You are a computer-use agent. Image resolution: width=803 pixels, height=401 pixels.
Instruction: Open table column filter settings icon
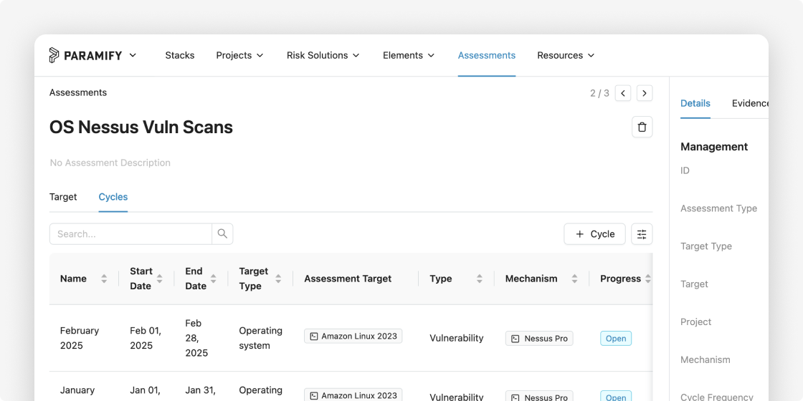click(x=642, y=233)
